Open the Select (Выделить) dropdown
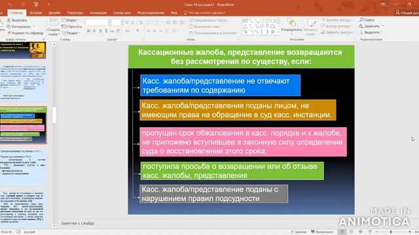This screenshot has height=235, width=419. [371, 32]
